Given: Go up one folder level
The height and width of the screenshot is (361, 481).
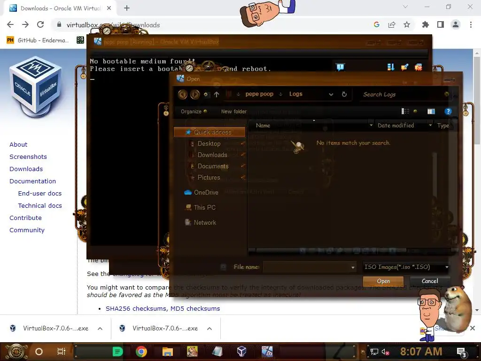Looking at the screenshot, I should coord(217,94).
